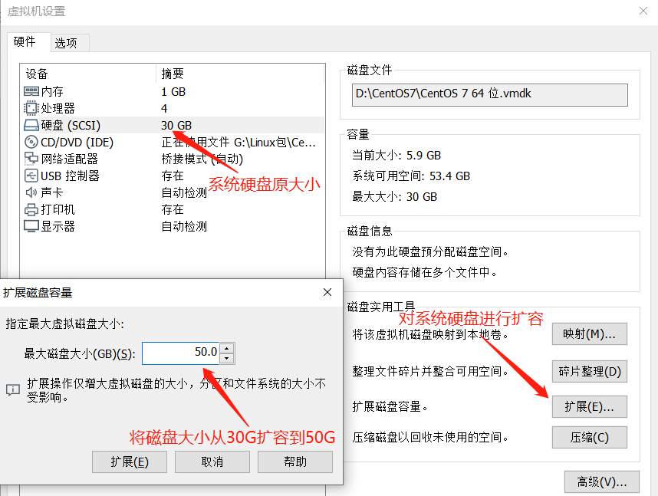This screenshot has height=496, width=658.
Task: Click the sound card (声卡) speaker icon
Action: coord(31,192)
